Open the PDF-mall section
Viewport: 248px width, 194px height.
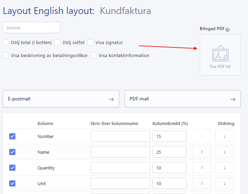tap(183, 99)
